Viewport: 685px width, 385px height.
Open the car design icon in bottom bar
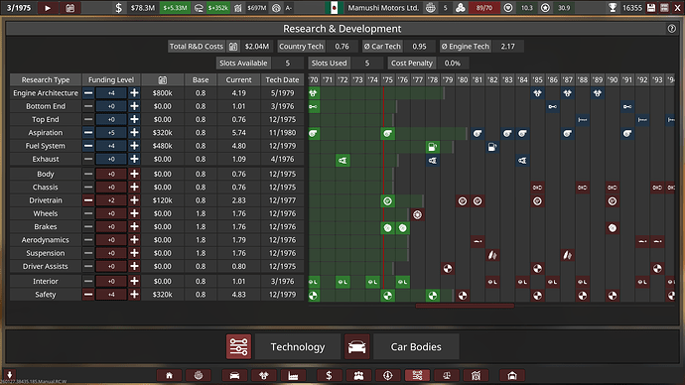pos(234,375)
